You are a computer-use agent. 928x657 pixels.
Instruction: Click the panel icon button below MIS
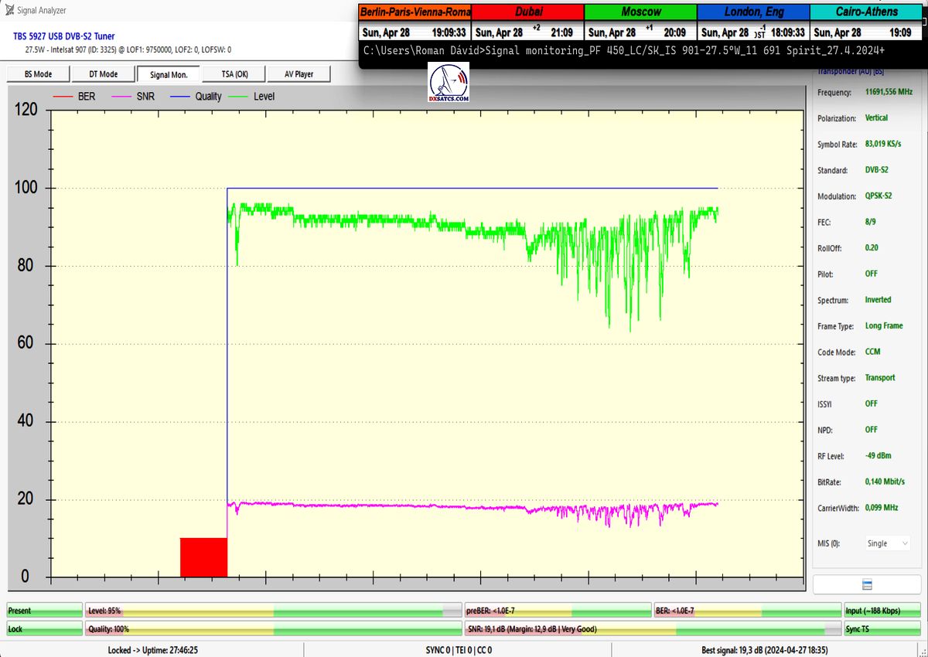pos(867,584)
